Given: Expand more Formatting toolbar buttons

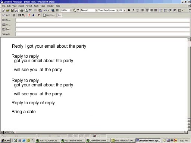Looking at the screenshot, I should tap(190, 10).
